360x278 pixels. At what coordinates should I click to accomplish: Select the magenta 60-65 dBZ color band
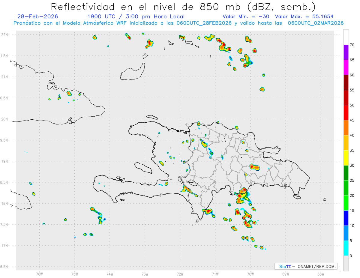click(x=346, y=67)
